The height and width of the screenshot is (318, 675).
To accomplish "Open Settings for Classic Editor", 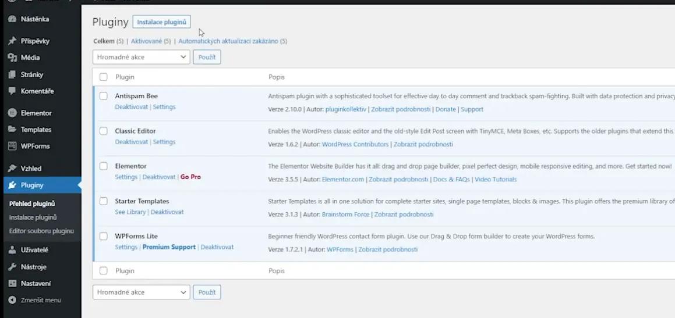I will point(164,142).
